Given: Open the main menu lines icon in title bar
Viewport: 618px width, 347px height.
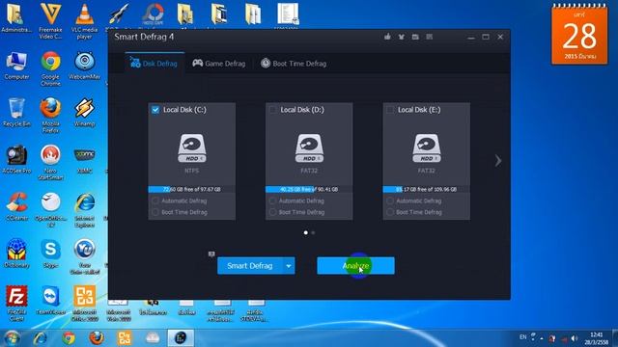Looking at the screenshot, I should 429,37.
